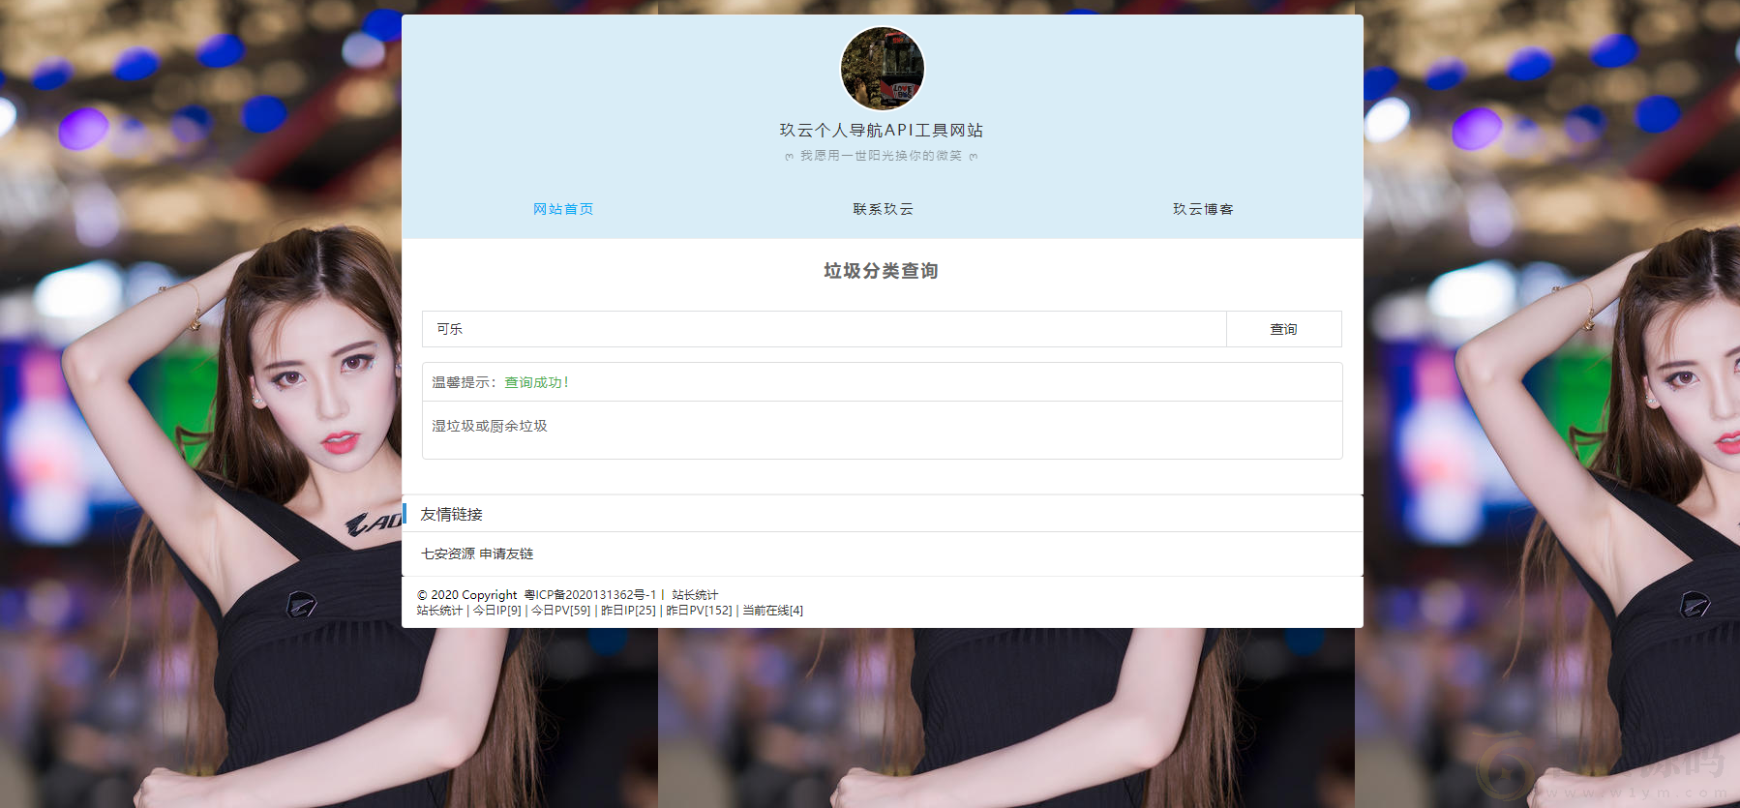Click the 昨日IP[25] statistic
Image resolution: width=1740 pixels, height=808 pixels.
628,611
